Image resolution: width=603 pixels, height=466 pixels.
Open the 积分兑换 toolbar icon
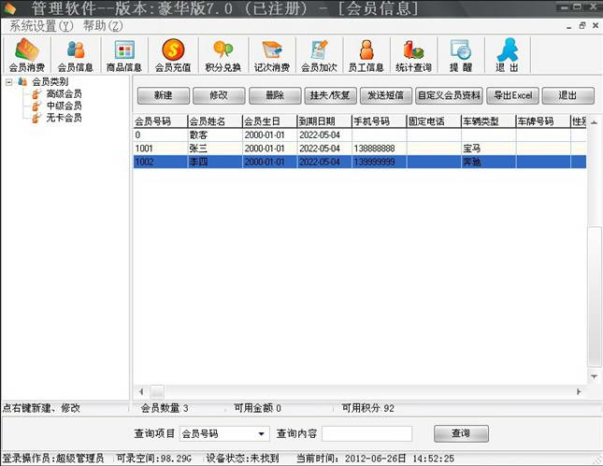pyautogui.click(x=223, y=54)
